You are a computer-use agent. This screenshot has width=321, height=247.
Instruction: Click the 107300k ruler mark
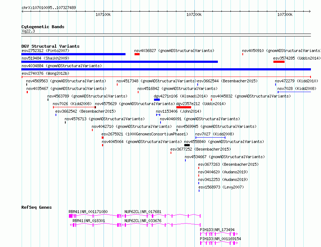[x=285, y=14]
